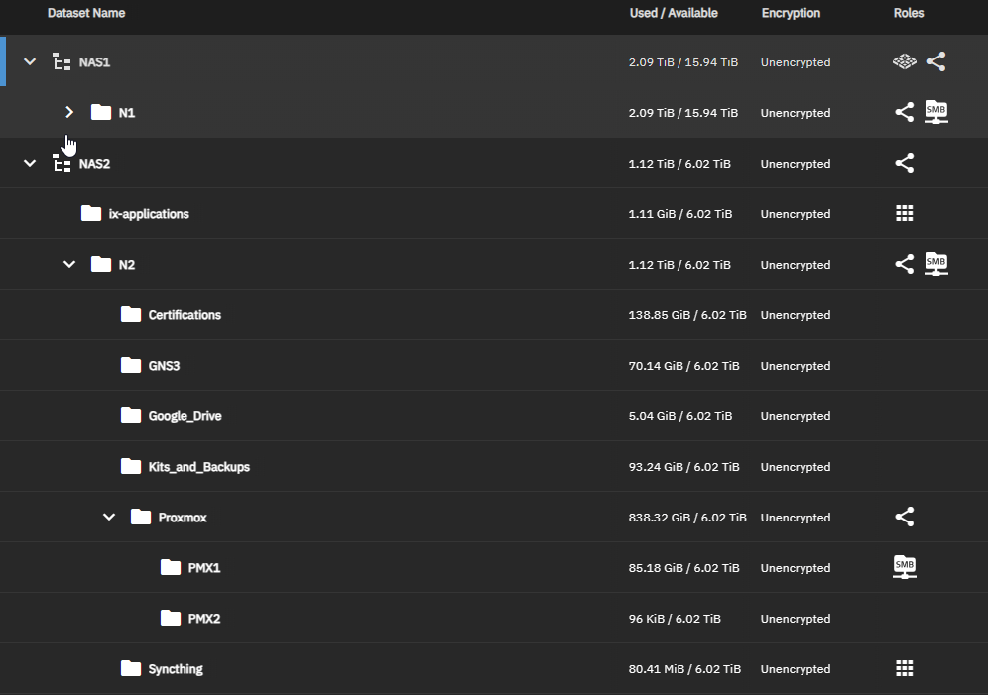The image size is (988, 695).
Task: Select the PMX2 dataset
Action: [x=204, y=619]
